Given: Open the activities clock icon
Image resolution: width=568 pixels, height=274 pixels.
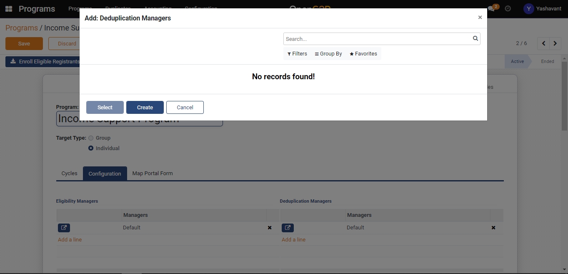Looking at the screenshot, I should point(508,9).
